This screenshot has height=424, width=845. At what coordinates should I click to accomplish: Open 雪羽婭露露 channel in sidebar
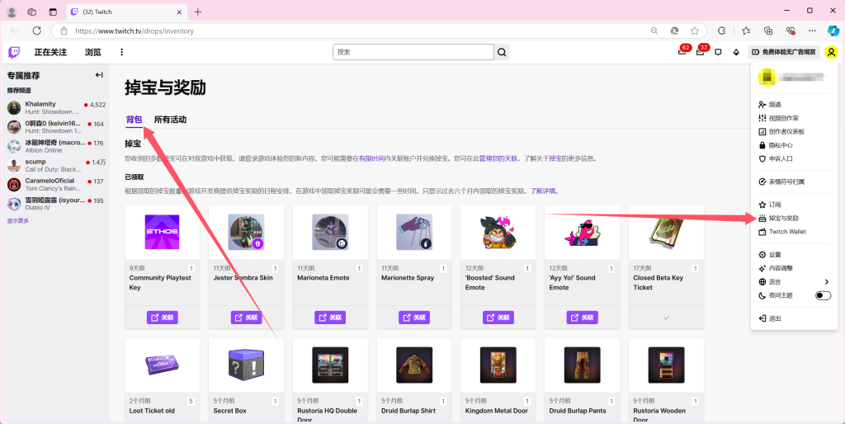56,204
